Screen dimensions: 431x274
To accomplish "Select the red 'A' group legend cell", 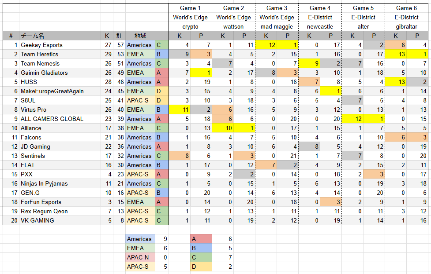I will point(201,239).
